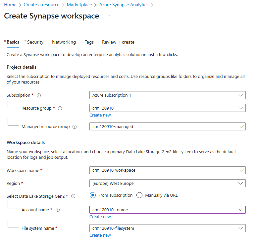Switch to the Tags tab

click(89, 42)
